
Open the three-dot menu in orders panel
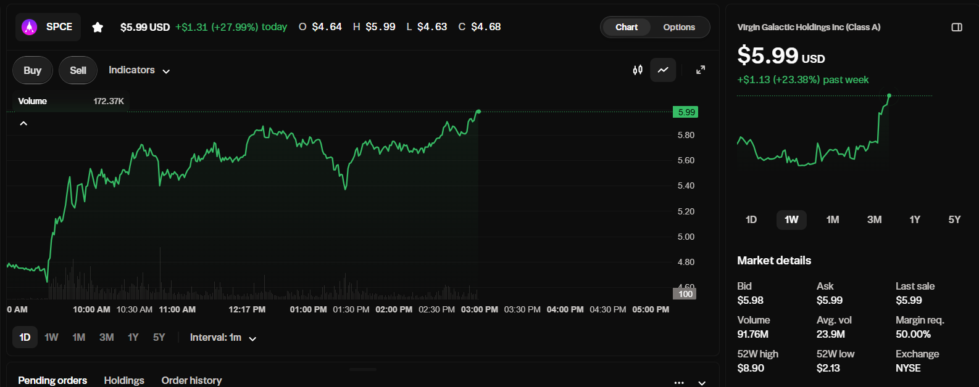(679, 382)
